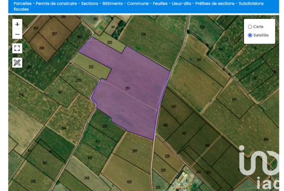Viewport: 284px width, 191px height.
Task: Toggle fullscreen map view
Action: tap(18, 48)
